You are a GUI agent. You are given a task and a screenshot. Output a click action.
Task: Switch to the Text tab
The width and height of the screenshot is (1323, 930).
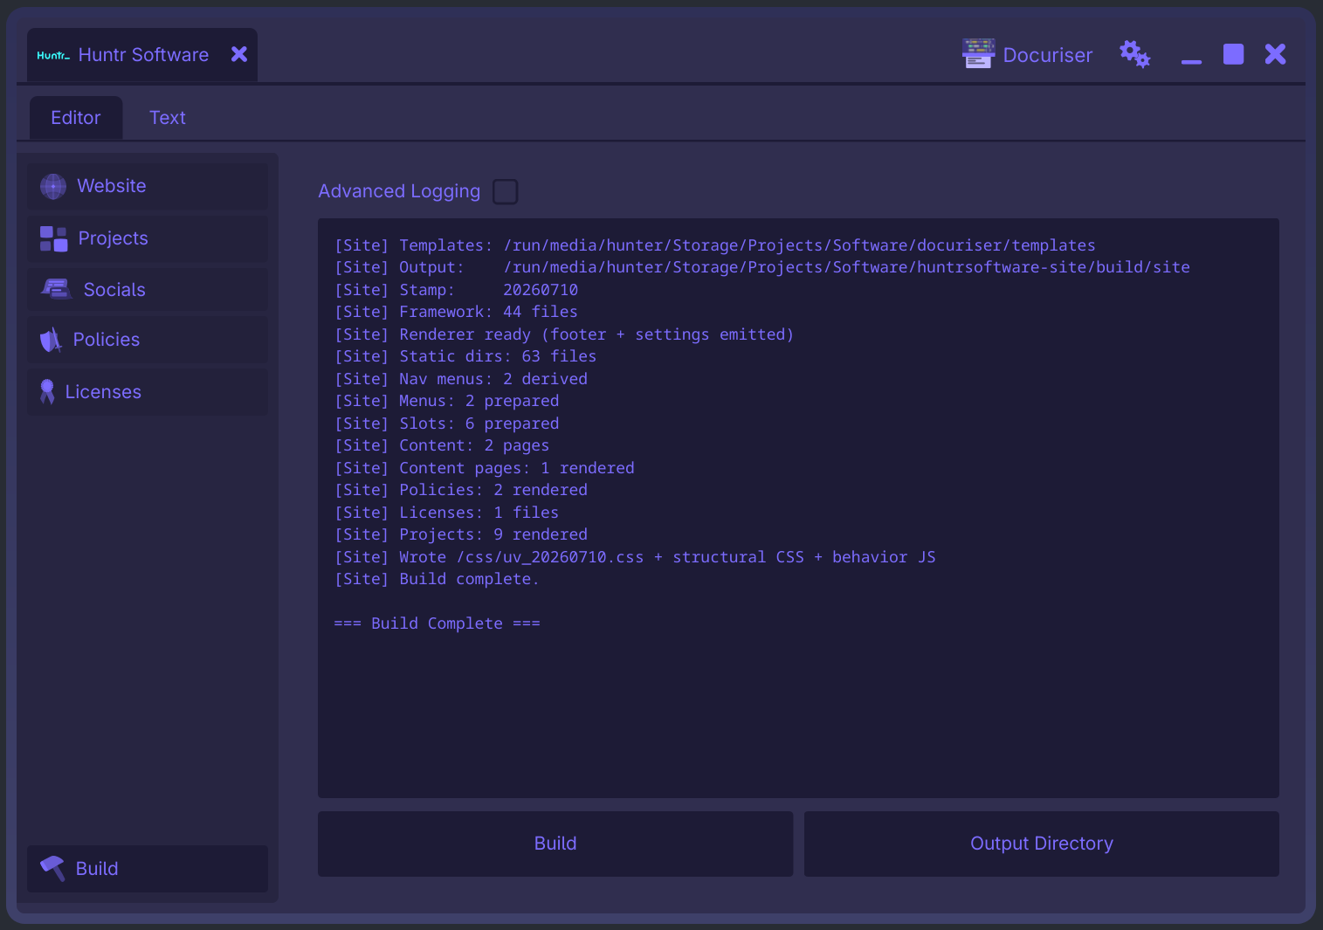click(167, 118)
